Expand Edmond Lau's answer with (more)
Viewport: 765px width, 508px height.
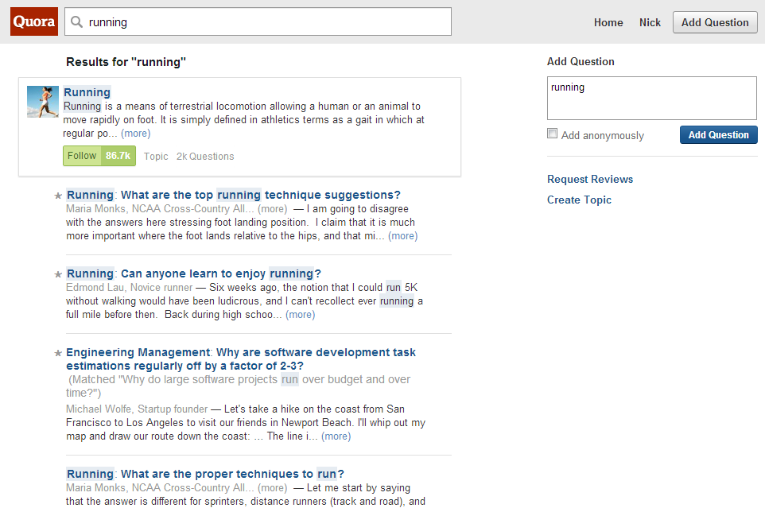tap(301, 315)
